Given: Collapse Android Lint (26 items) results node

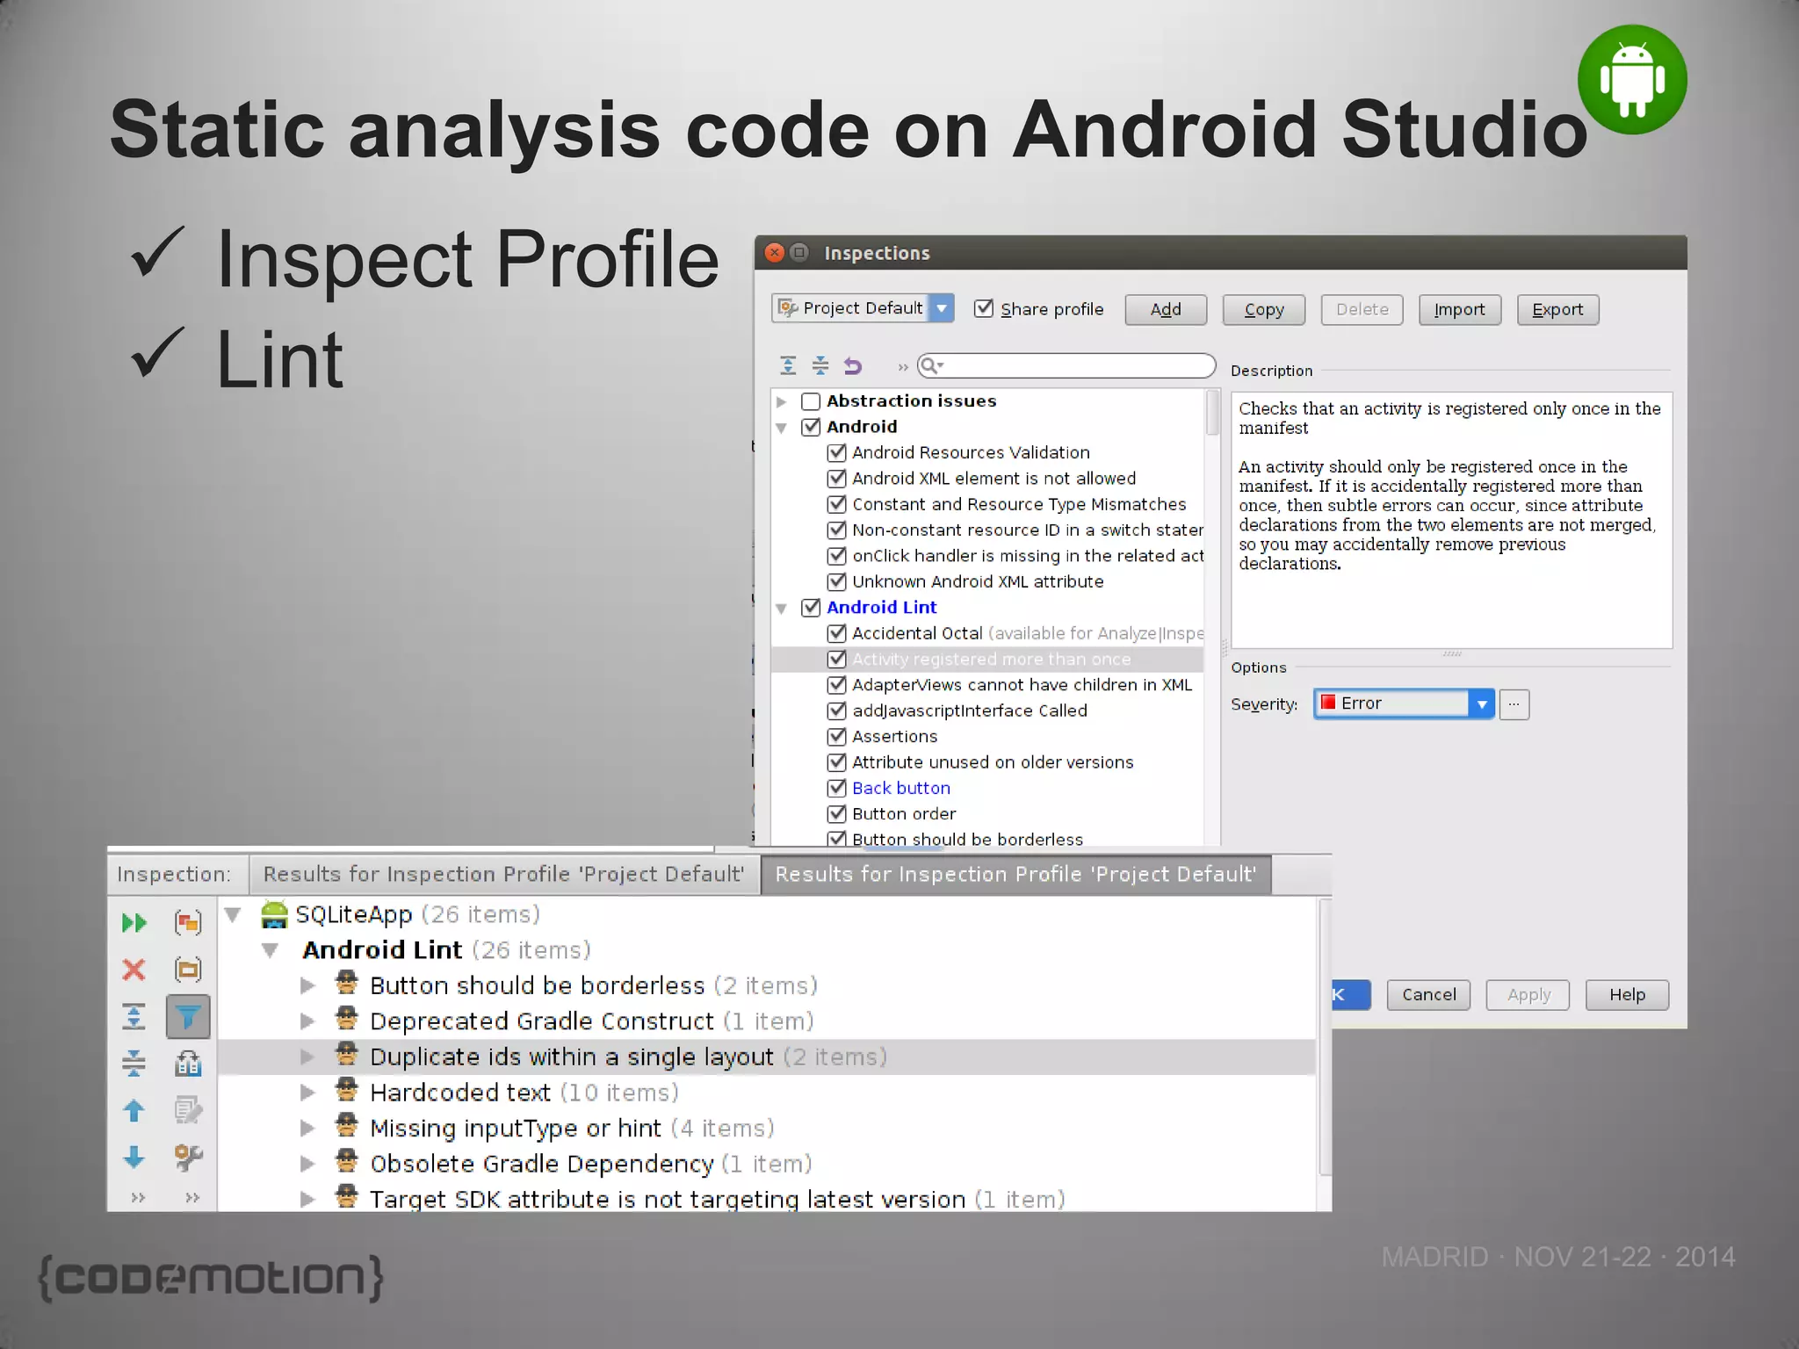Looking at the screenshot, I should pos(271,949).
